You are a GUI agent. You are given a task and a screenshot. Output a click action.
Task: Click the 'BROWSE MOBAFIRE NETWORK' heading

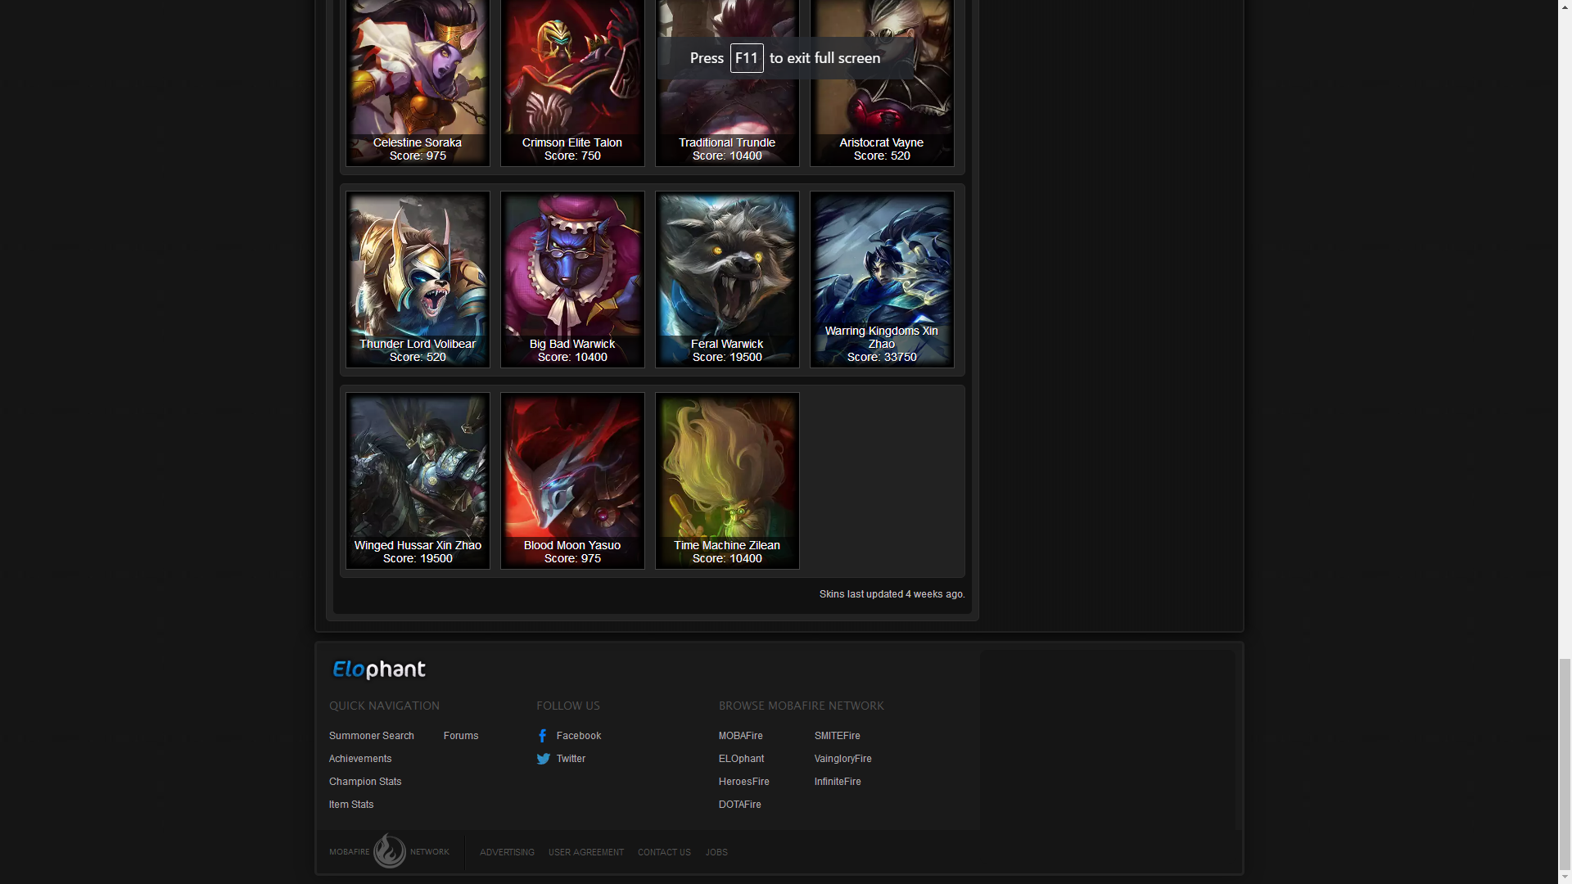802,706
